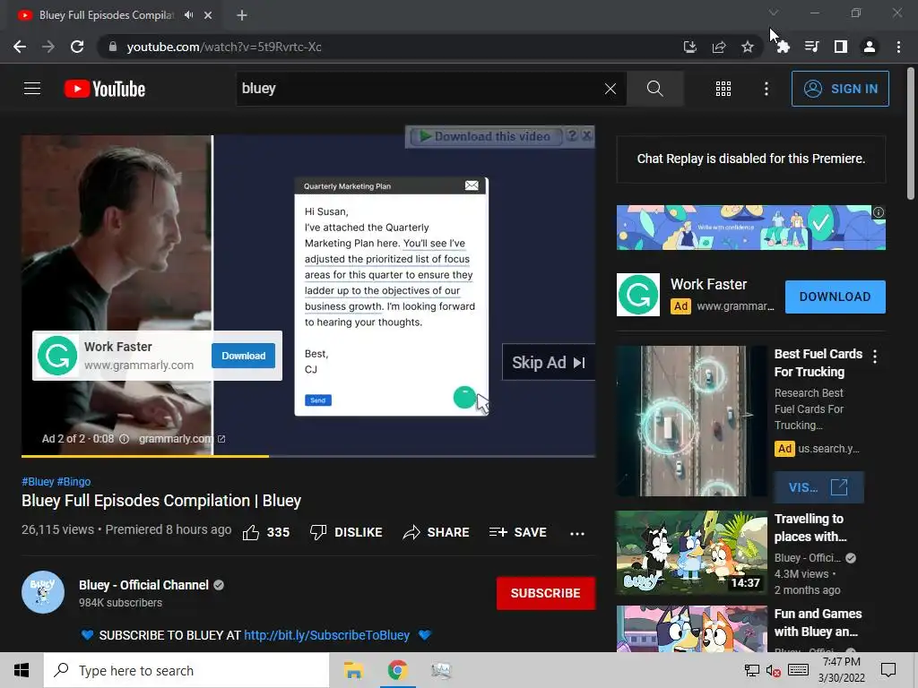Bookmark this page with star icon

click(x=747, y=47)
